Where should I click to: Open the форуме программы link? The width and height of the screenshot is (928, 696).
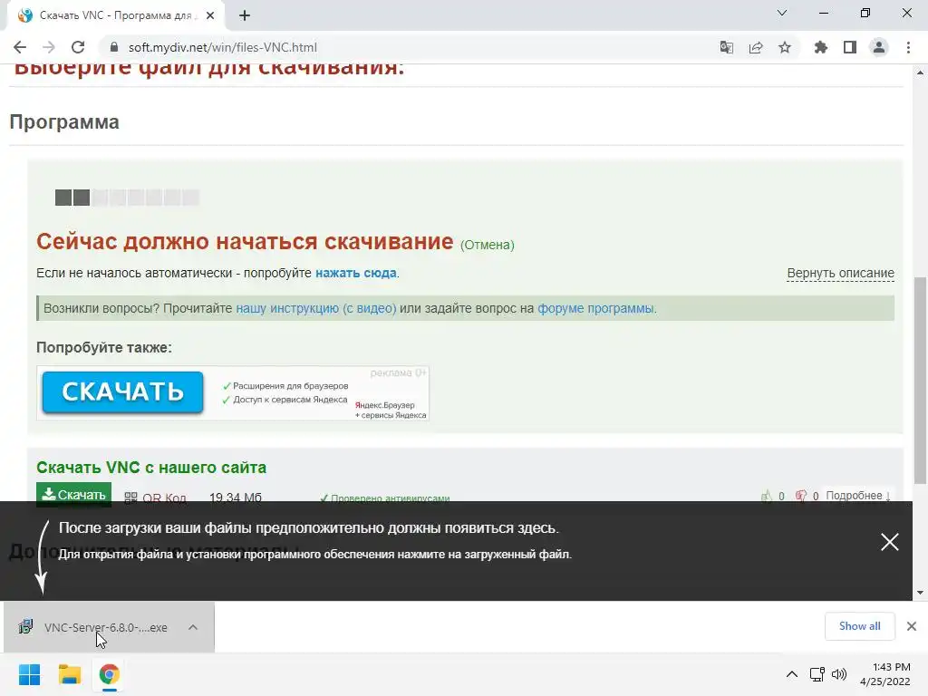click(595, 308)
